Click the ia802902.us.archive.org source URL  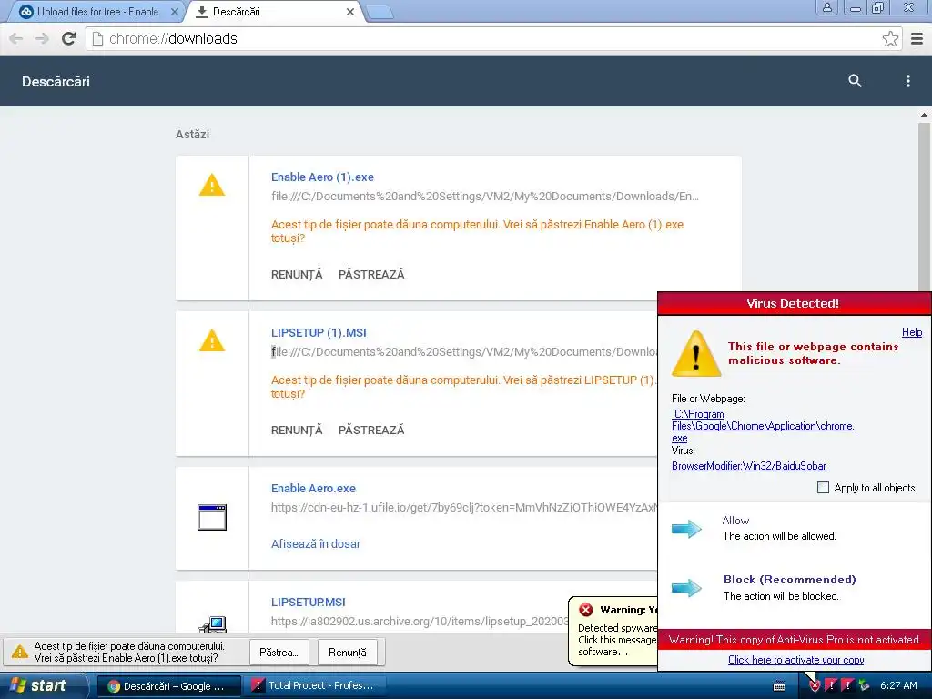click(x=420, y=621)
